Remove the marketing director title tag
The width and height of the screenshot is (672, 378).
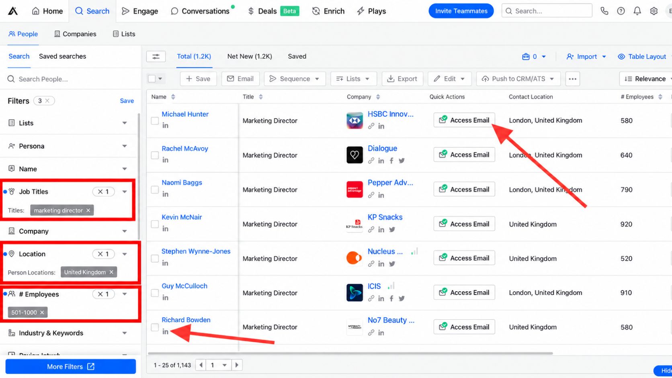point(88,210)
